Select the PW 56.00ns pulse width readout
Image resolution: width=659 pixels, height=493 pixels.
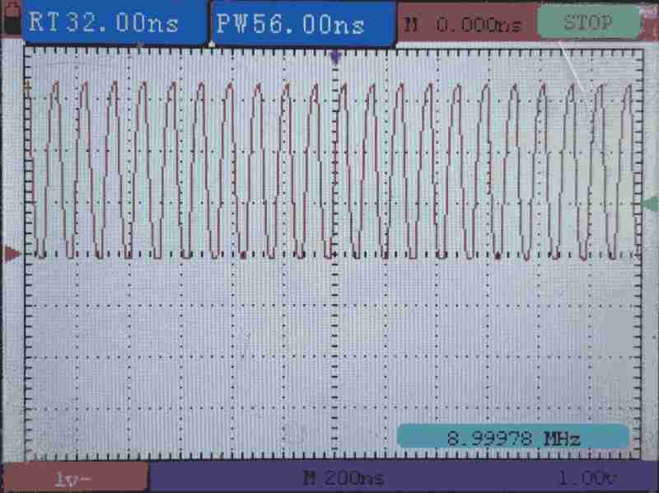click(x=303, y=25)
